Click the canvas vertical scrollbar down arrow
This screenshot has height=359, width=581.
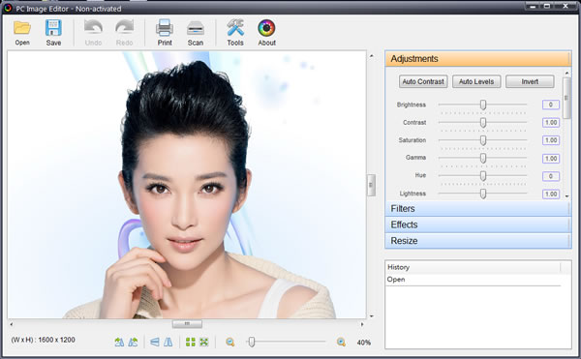click(371, 316)
